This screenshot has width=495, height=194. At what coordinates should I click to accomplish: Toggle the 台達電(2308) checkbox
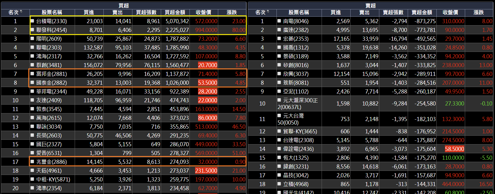[279, 140]
